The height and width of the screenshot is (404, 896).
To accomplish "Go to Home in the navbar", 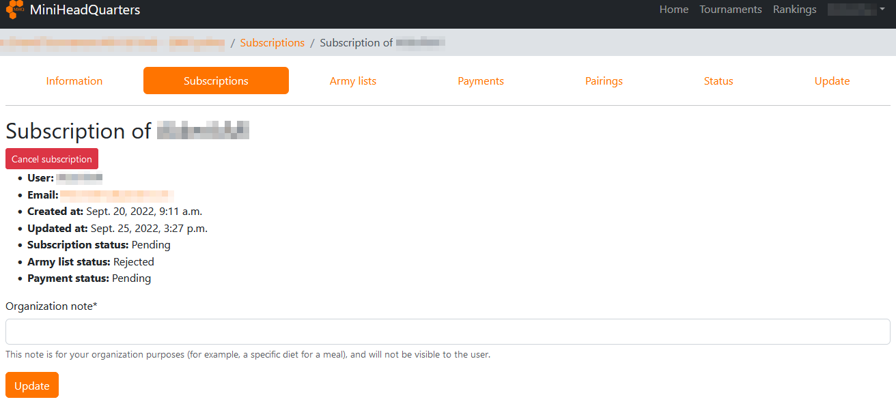I will pyautogui.click(x=673, y=10).
